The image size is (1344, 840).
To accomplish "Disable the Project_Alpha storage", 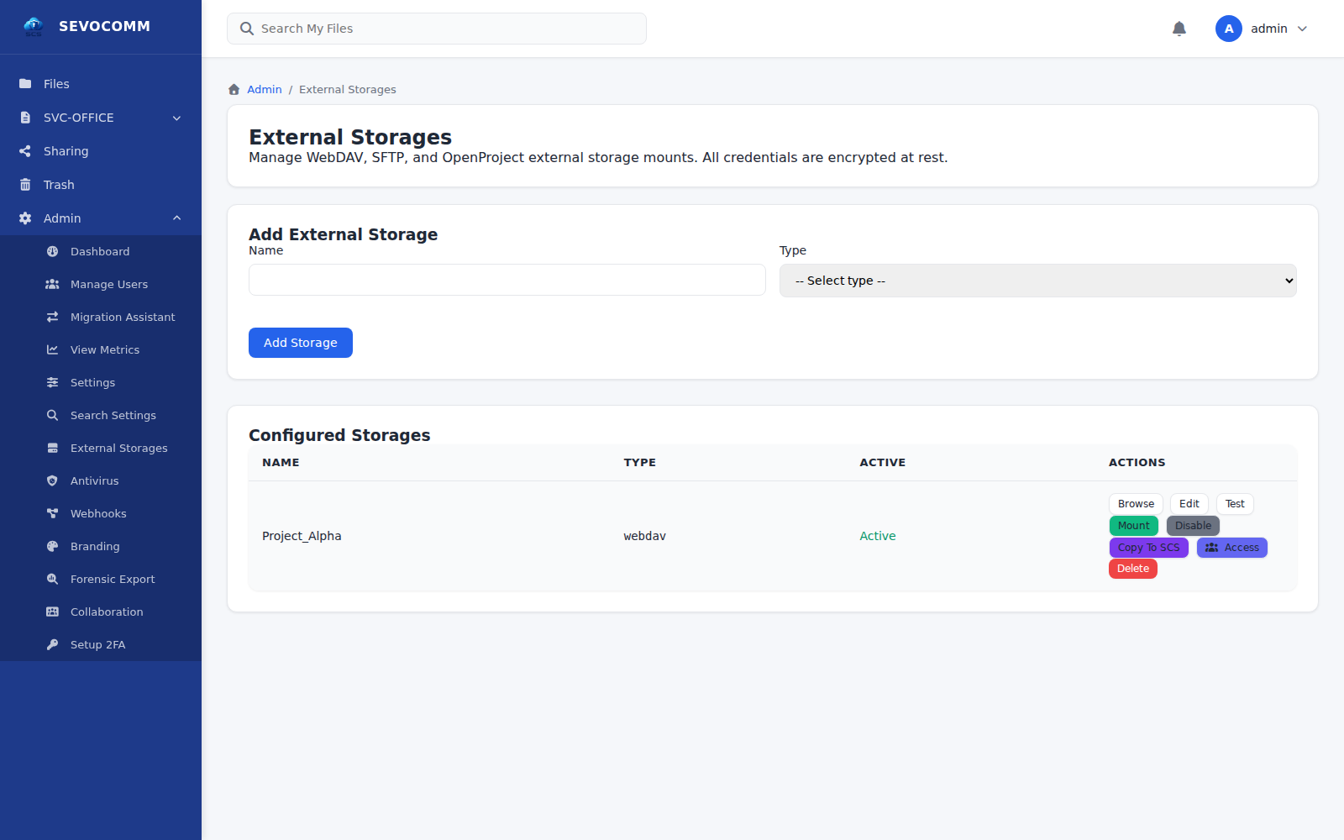I will point(1192,525).
